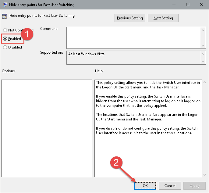Go to the Next Setting

coord(163,18)
